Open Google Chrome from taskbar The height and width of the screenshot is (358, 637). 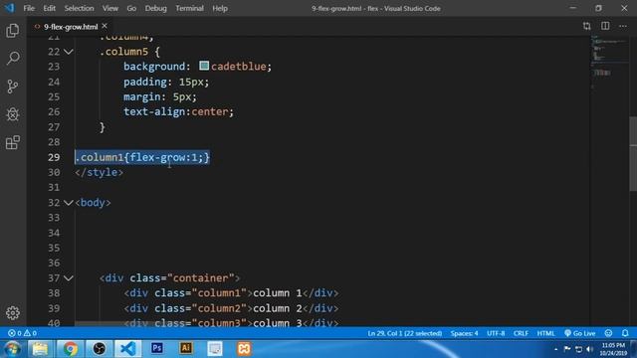click(x=70, y=349)
